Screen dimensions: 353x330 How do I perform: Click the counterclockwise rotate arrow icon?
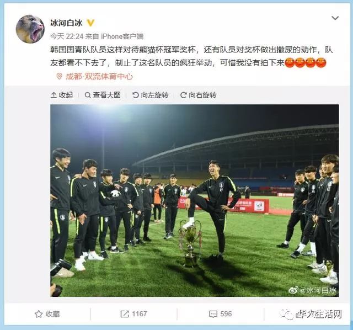click(136, 95)
